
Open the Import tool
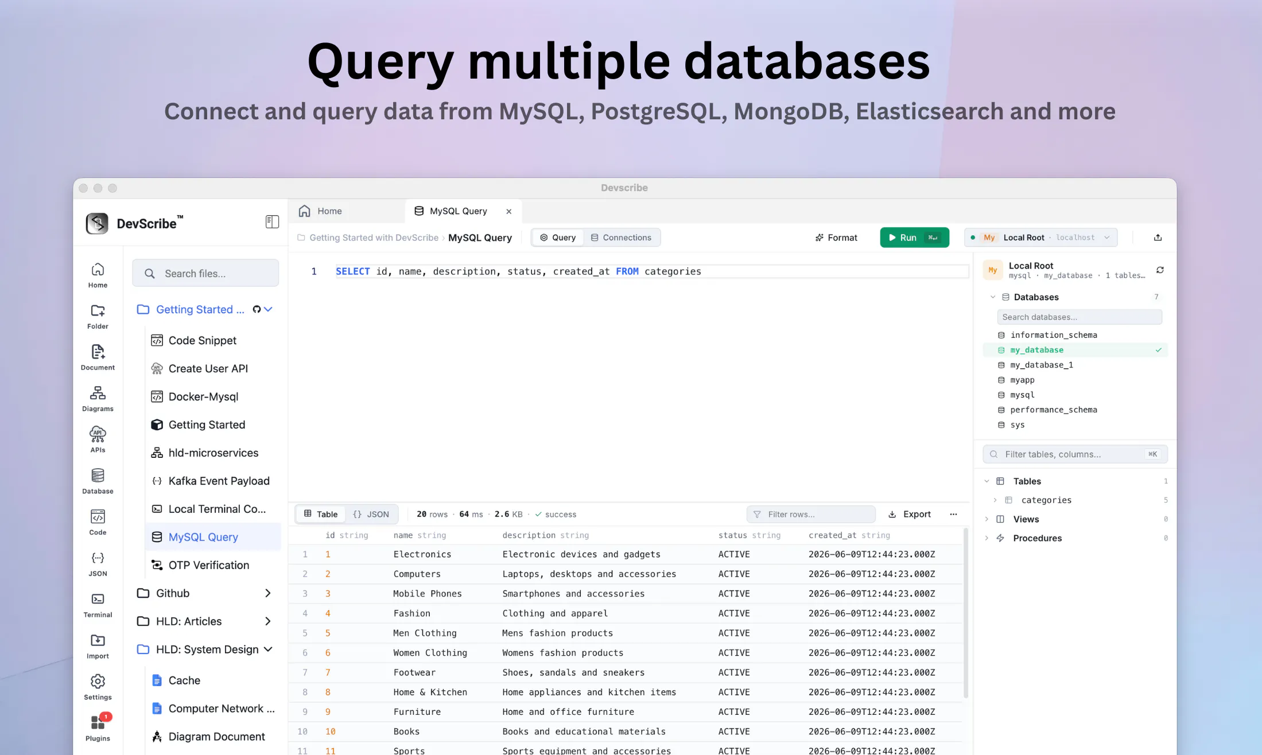pyautogui.click(x=98, y=647)
